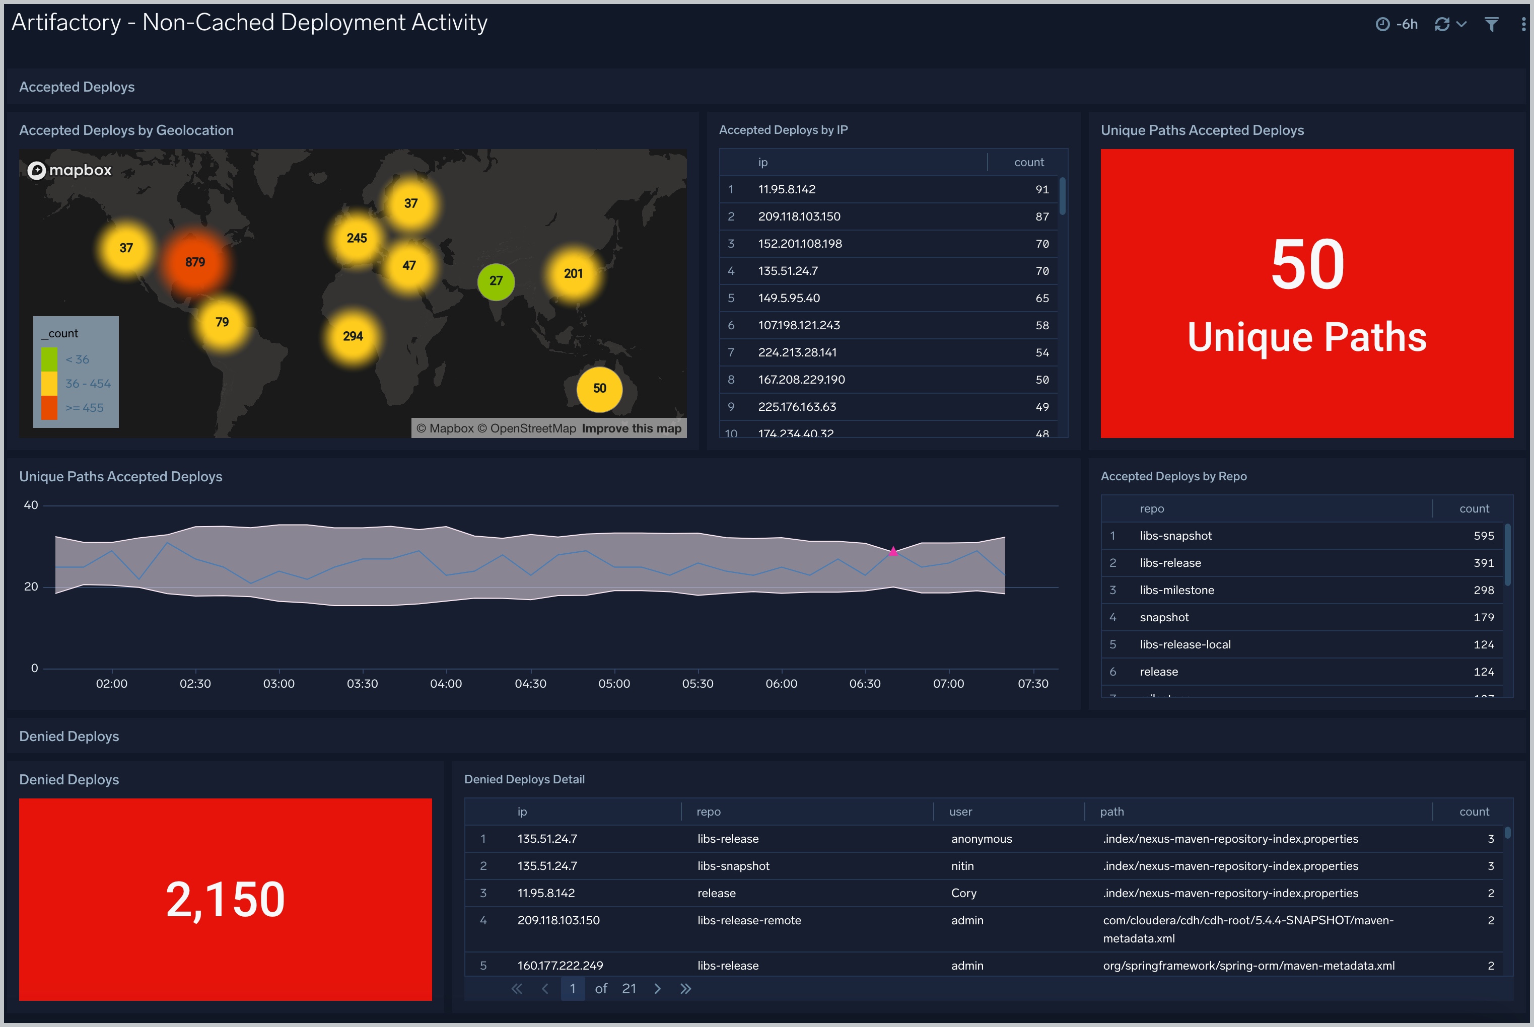Screen dimensions: 1534x1027
Task: Open the -6h time range selector
Action: pos(1397,24)
